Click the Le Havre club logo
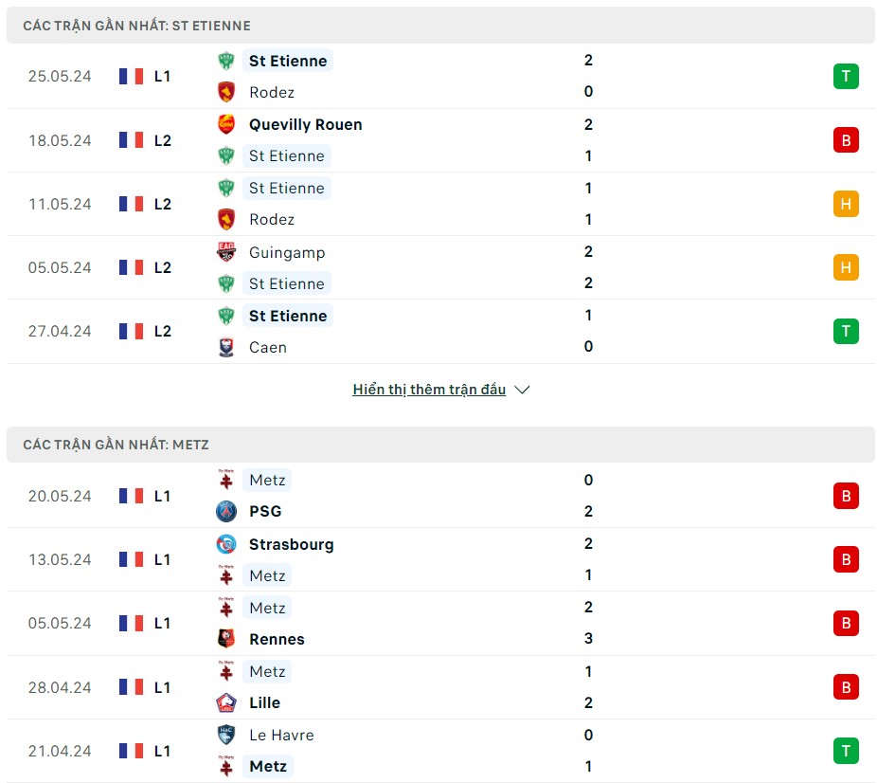 [225, 735]
